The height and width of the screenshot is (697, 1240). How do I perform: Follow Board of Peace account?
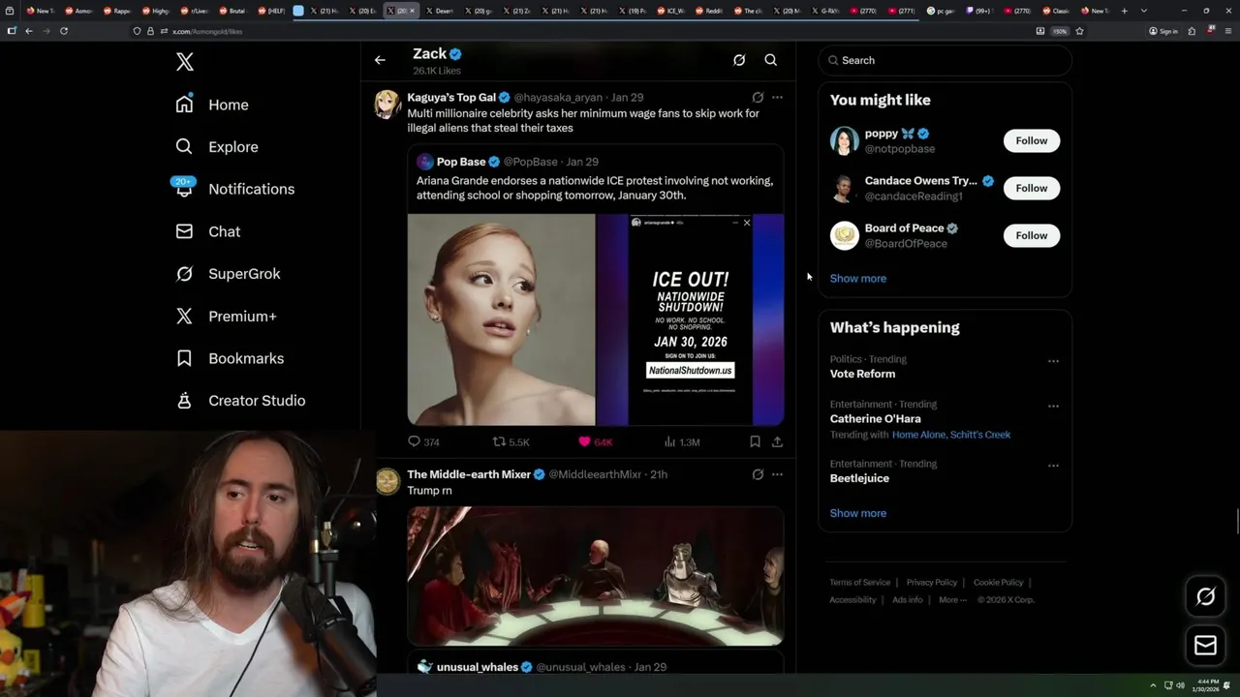[x=1032, y=235]
